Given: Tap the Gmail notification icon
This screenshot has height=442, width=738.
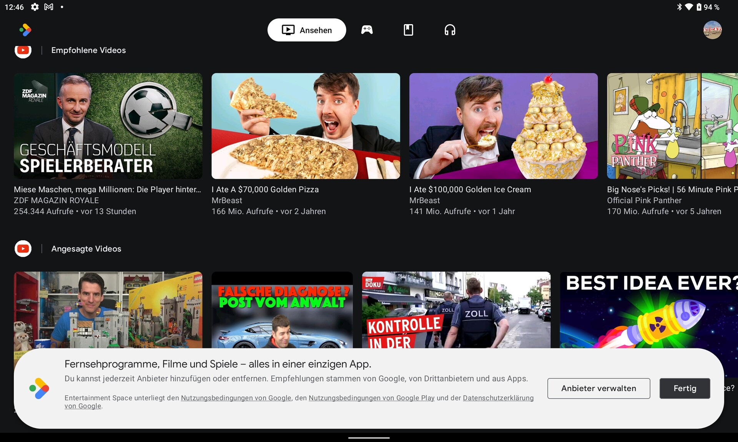Looking at the screenshot, I should (49, 7).
